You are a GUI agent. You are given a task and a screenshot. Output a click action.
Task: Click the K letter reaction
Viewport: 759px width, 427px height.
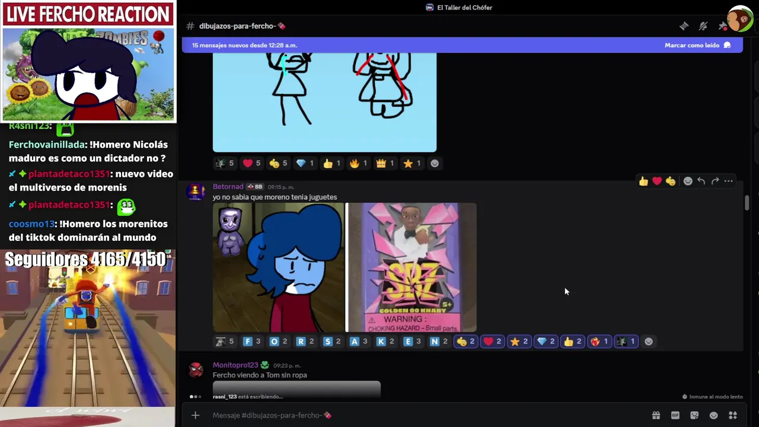385,342
